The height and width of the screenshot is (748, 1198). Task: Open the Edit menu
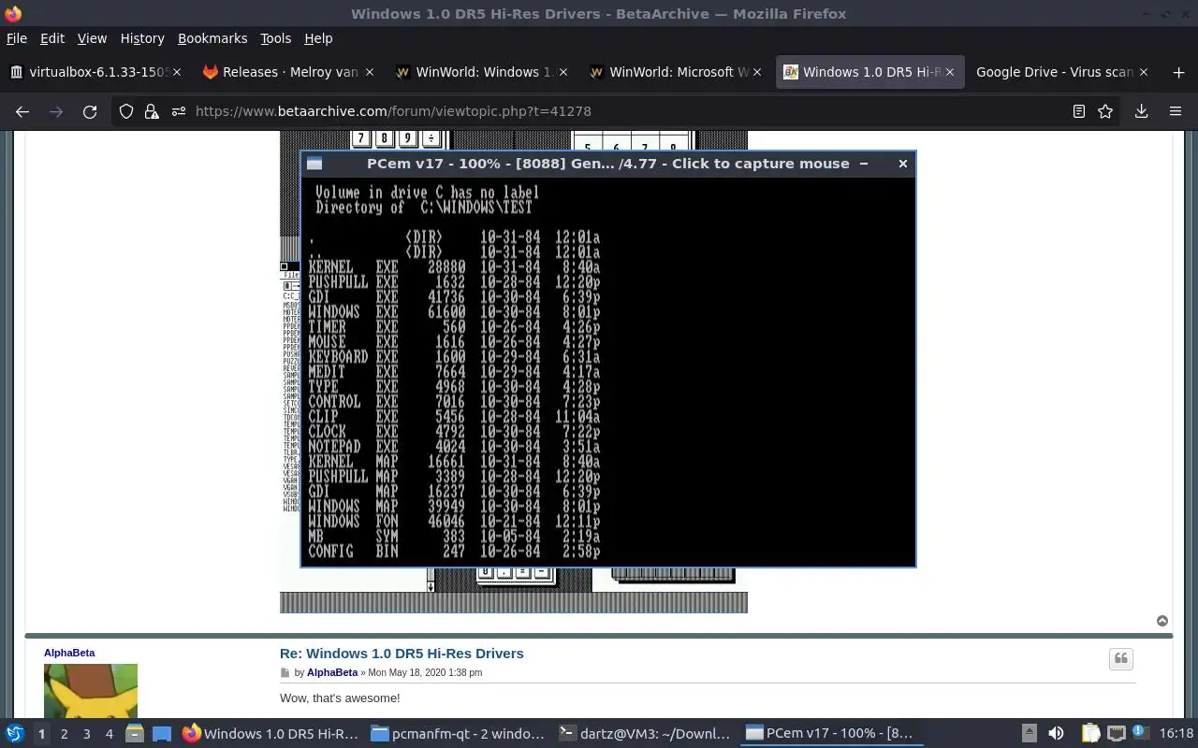pos(52,38)
